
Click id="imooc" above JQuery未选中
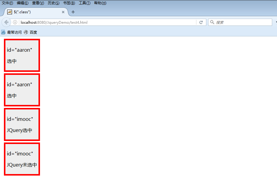20,154
